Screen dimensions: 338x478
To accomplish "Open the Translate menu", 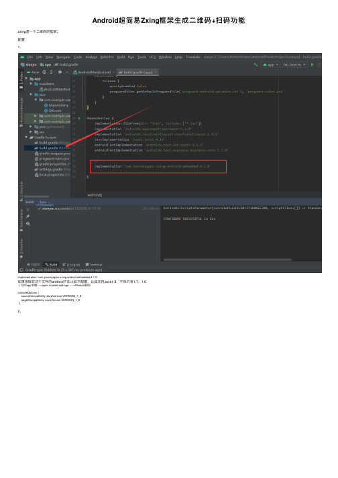I will (193, 57).
